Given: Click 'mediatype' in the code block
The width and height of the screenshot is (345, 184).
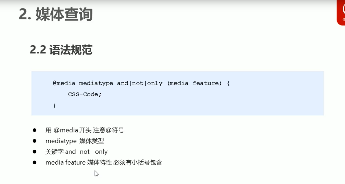Looking at the screenshot, I should click(x=96, y=83).
